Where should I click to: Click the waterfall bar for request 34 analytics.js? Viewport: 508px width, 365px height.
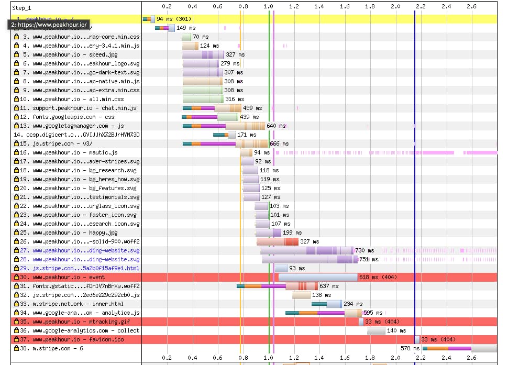(323, 313)
